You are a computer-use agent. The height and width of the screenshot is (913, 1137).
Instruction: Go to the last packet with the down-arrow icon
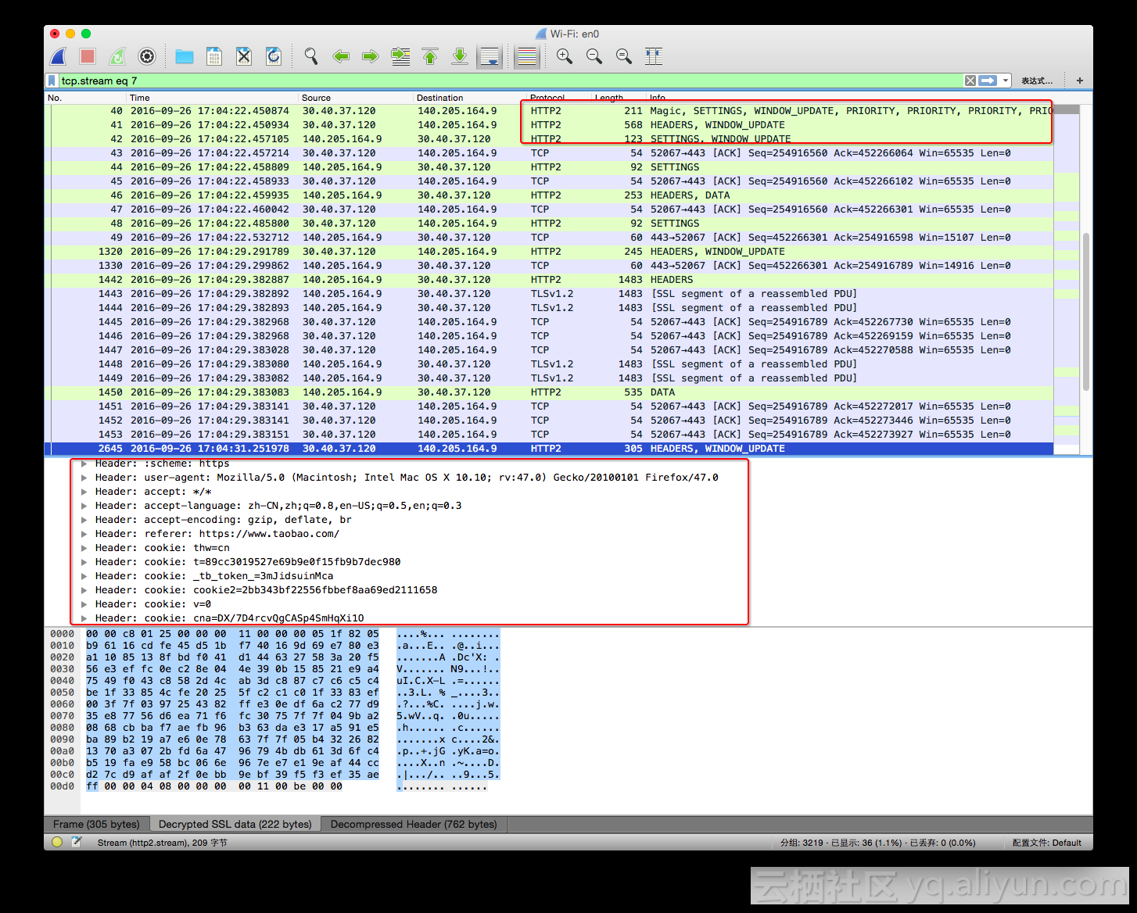[460, 56]
